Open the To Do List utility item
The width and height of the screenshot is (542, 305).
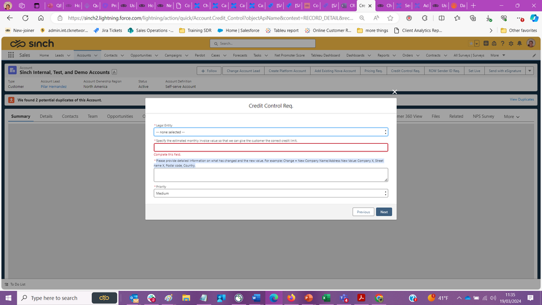tap(15, 284)
